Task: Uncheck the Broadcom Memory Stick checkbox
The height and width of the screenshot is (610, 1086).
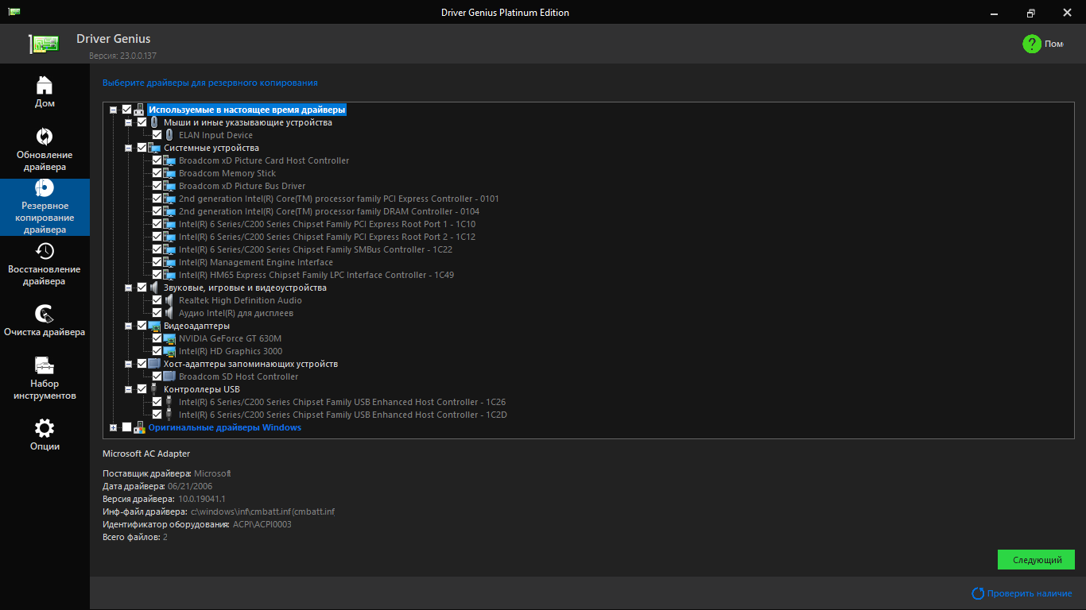Action: [x=157, y=173]
